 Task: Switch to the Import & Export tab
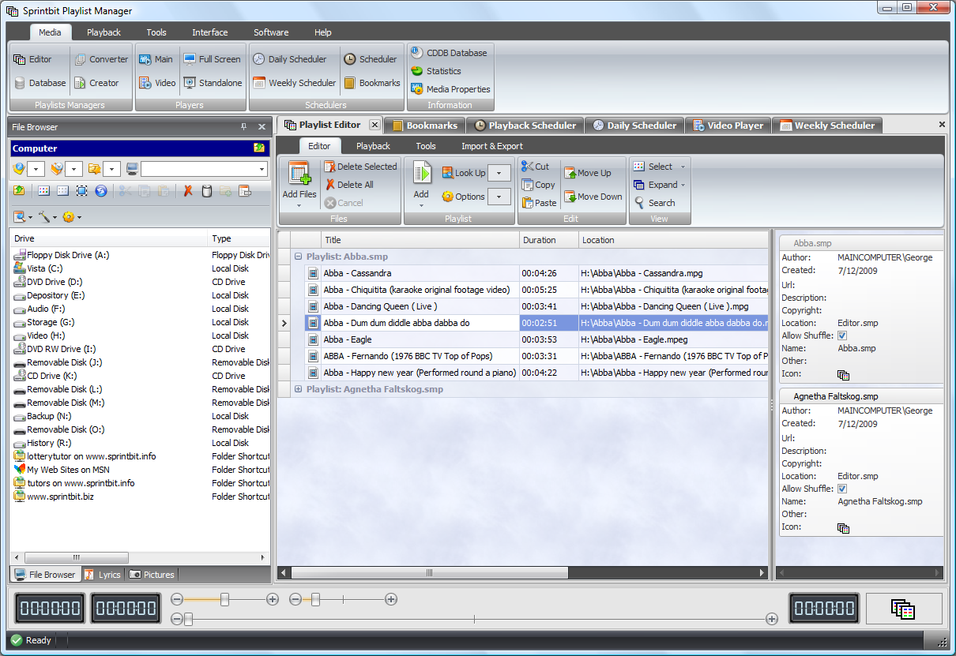click(492, 146)
